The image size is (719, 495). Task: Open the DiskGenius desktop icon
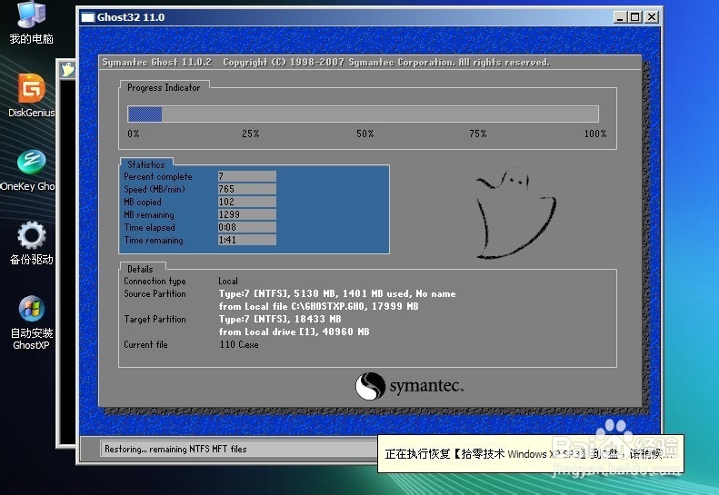coord(31,95)
